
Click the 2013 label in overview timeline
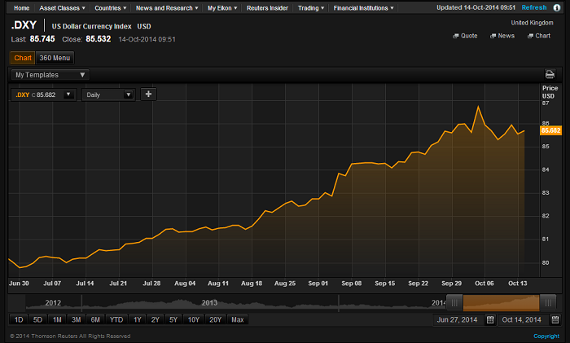[x=209, y=302]
